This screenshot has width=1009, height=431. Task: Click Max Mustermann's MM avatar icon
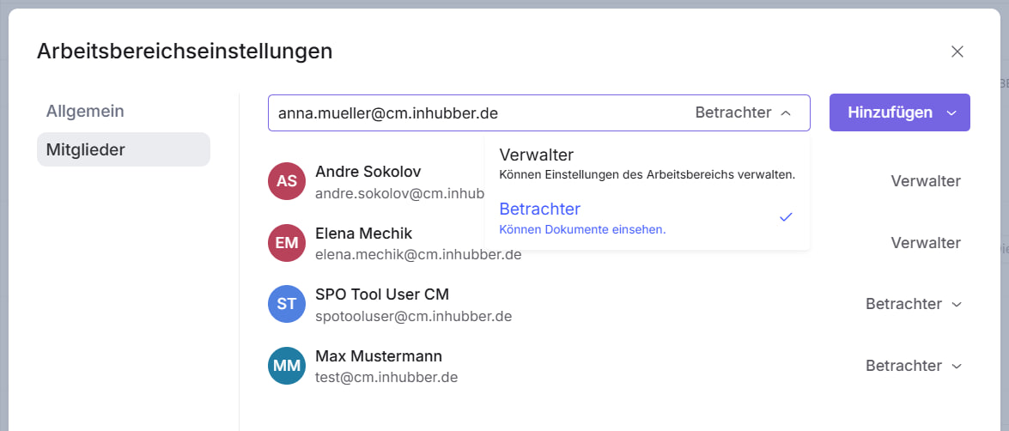tap(287, 366)
